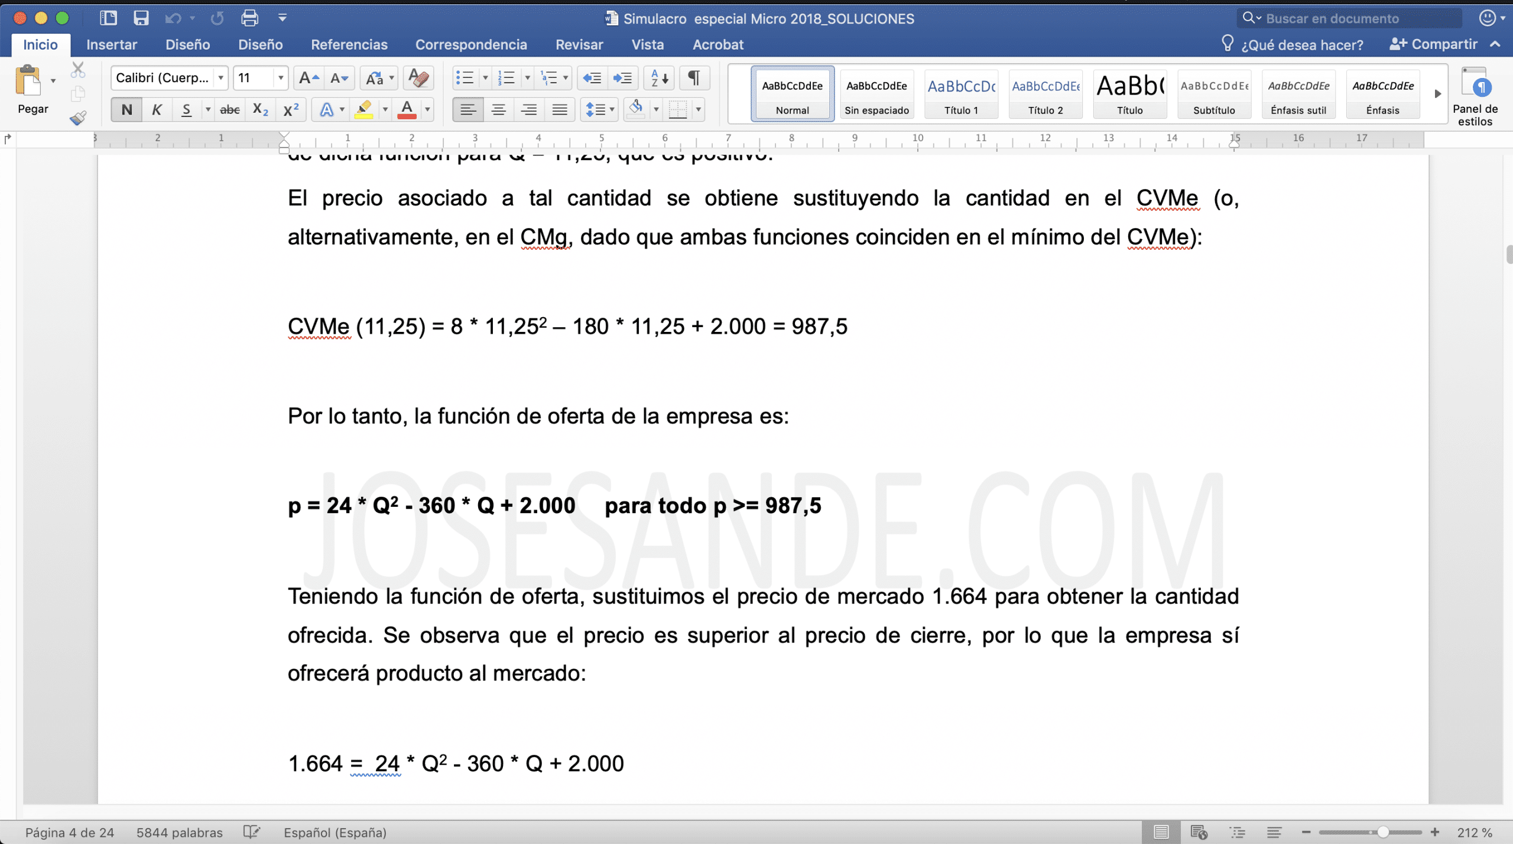Toggle show paragraph marks ¶

(x=694, y=78)
